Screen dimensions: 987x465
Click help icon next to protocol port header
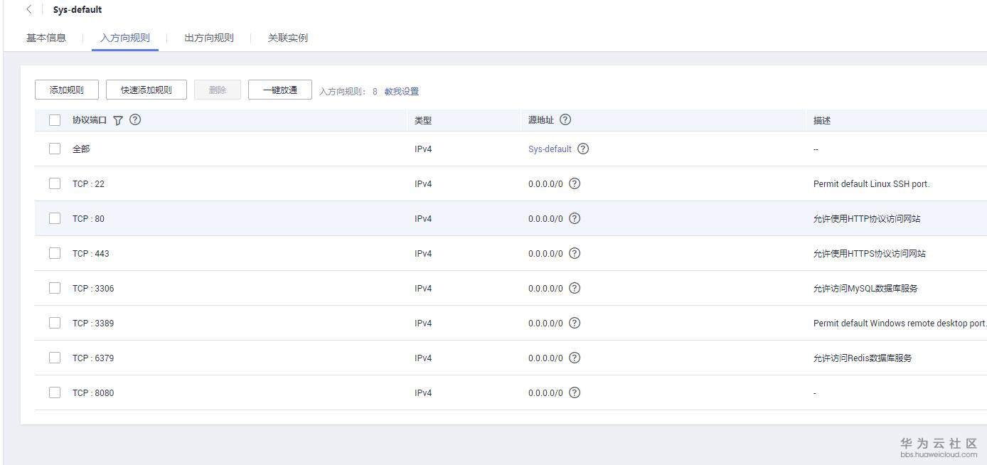pyautogui.click(x=135, y=119)
